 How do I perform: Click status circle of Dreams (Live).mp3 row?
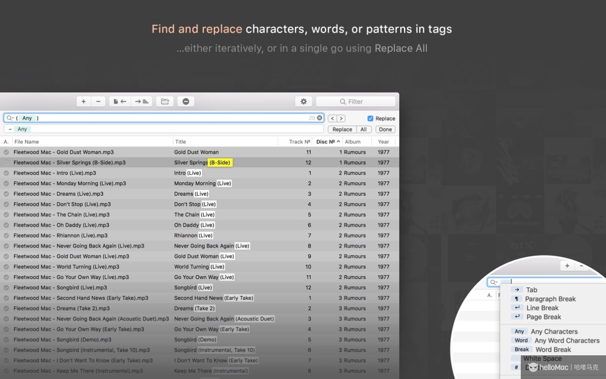[6, 194]
